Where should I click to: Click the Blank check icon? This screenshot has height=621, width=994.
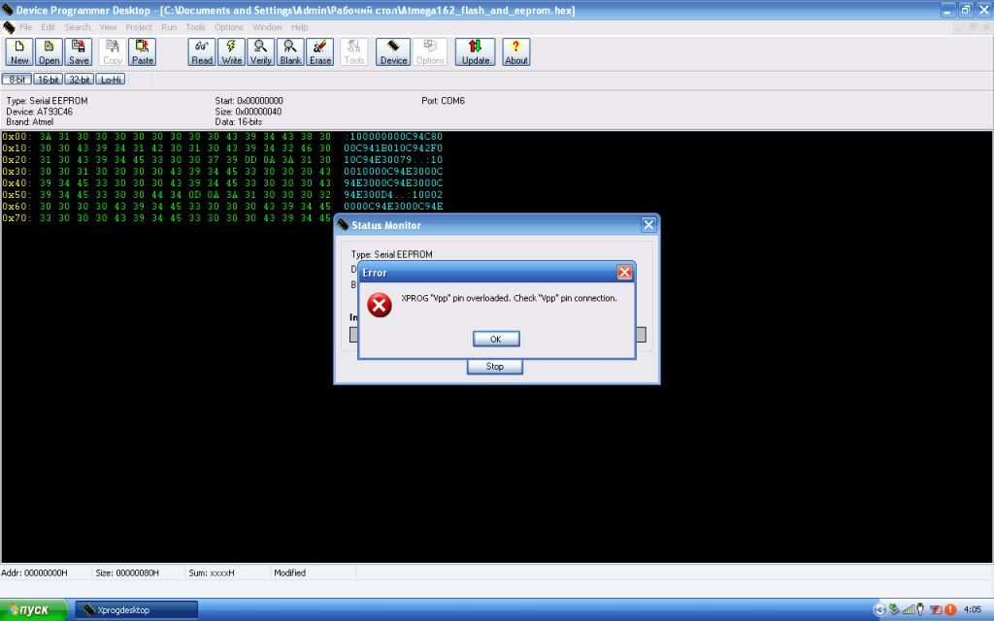290,52
